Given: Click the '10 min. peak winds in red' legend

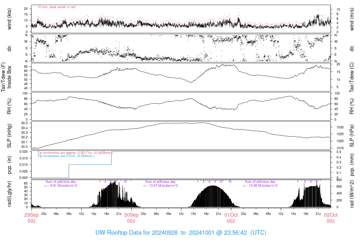Looking at the screenshot, I should tap(56, 7).
